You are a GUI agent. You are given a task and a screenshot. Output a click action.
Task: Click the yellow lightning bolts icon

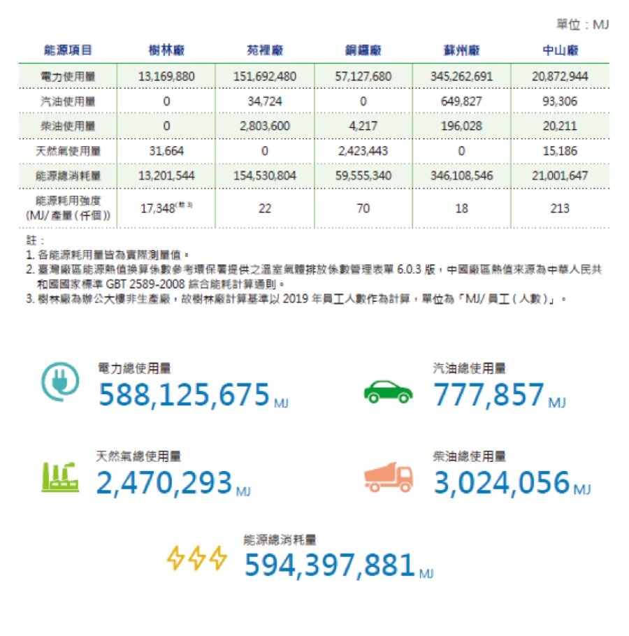(196, 558)
